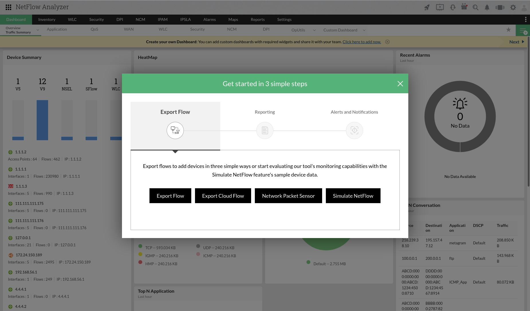530x311 pixels.
Task: Click the user profile avatar icon
Action: point(524,7)
